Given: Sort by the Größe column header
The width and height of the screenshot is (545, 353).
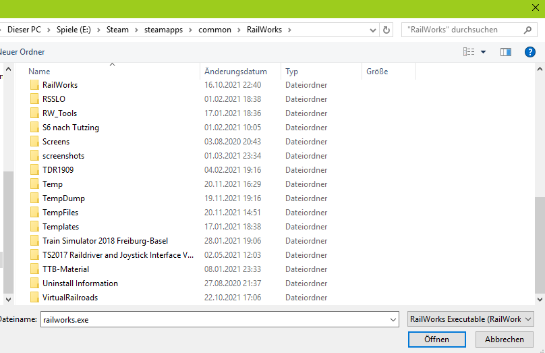Looking at the screenshot, I should (x=377, y=72).
